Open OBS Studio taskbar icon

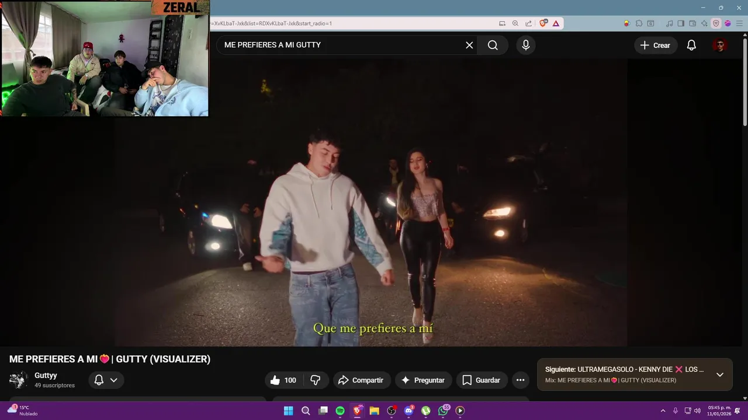[x=392, y=411]
